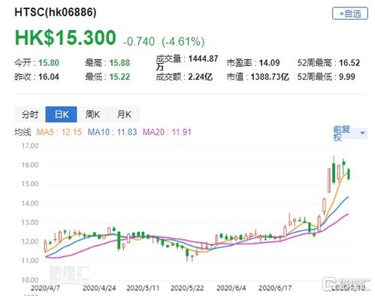Select the 日K tab
Viewport: 375px width, 296px height.
pyautogui.click(x=62, y=114)
